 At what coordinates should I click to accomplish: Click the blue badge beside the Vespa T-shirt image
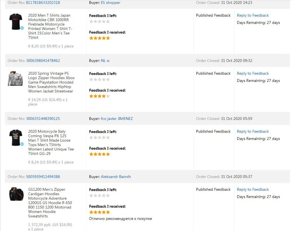[x=22, y=144]
